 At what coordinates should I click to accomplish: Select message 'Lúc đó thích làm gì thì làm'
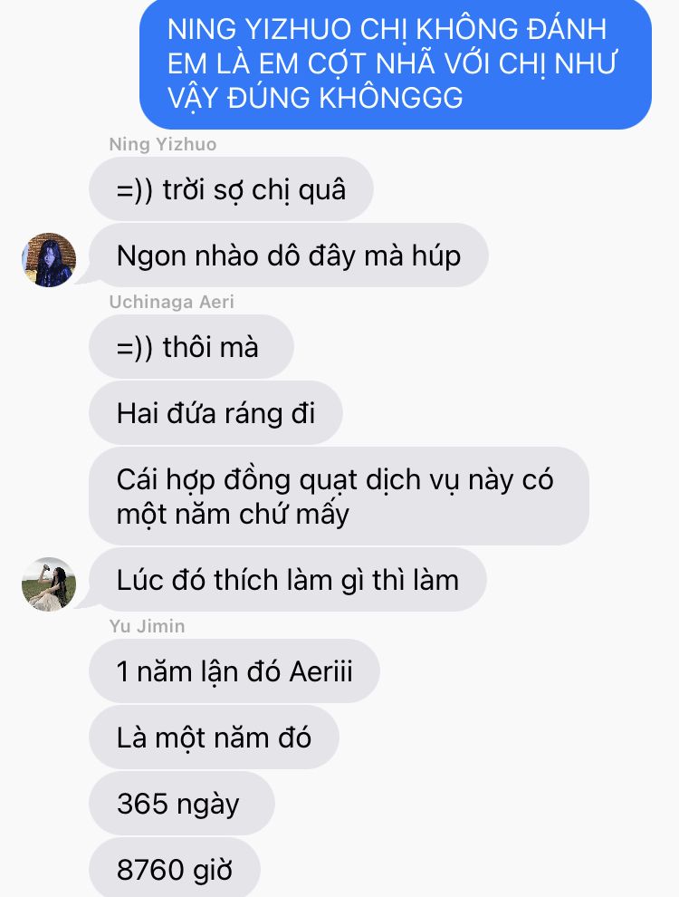tap(288, 580)
